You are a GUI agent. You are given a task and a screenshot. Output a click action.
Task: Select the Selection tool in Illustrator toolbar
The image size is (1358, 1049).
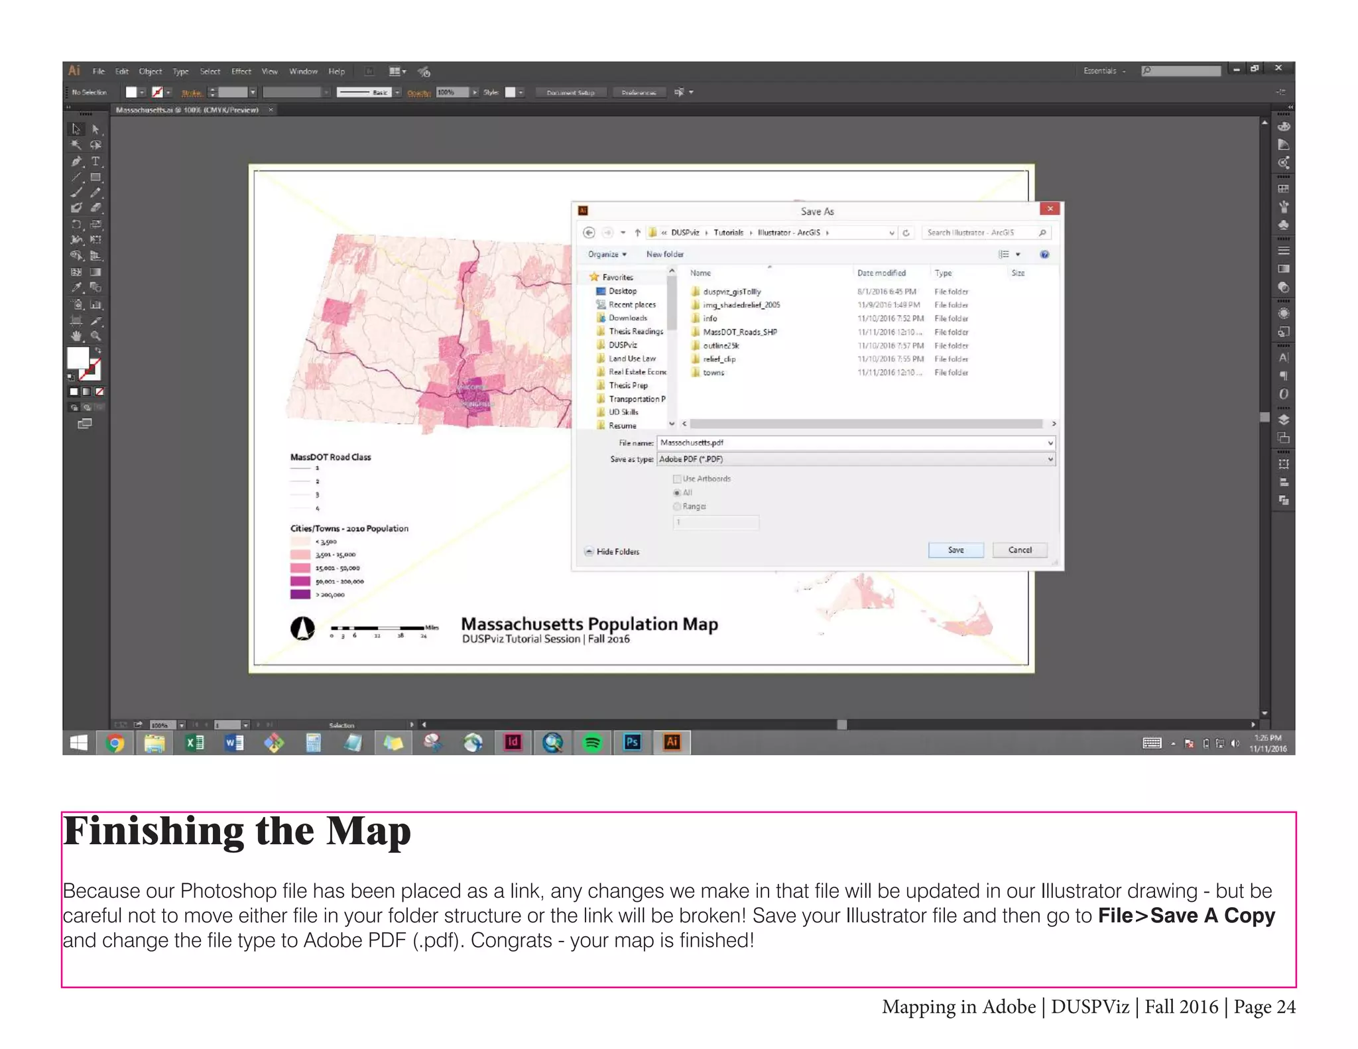coord(77,129)
